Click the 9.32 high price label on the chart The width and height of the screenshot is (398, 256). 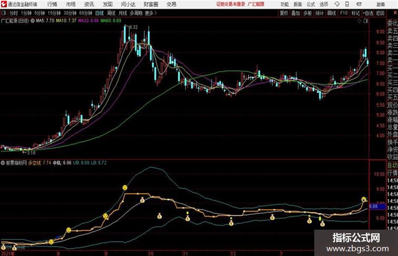[134, 27]
